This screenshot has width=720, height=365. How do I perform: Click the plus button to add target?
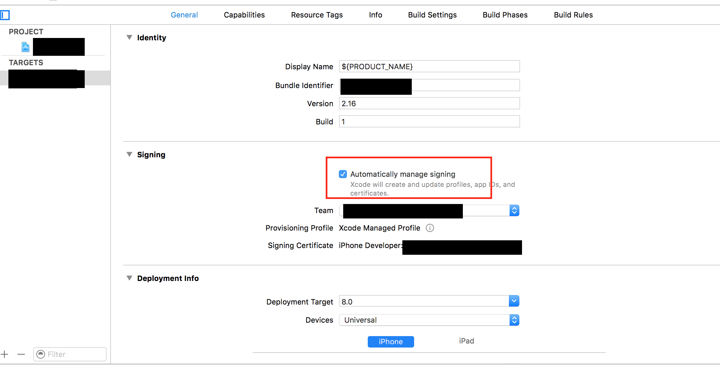tap(4, 354)
